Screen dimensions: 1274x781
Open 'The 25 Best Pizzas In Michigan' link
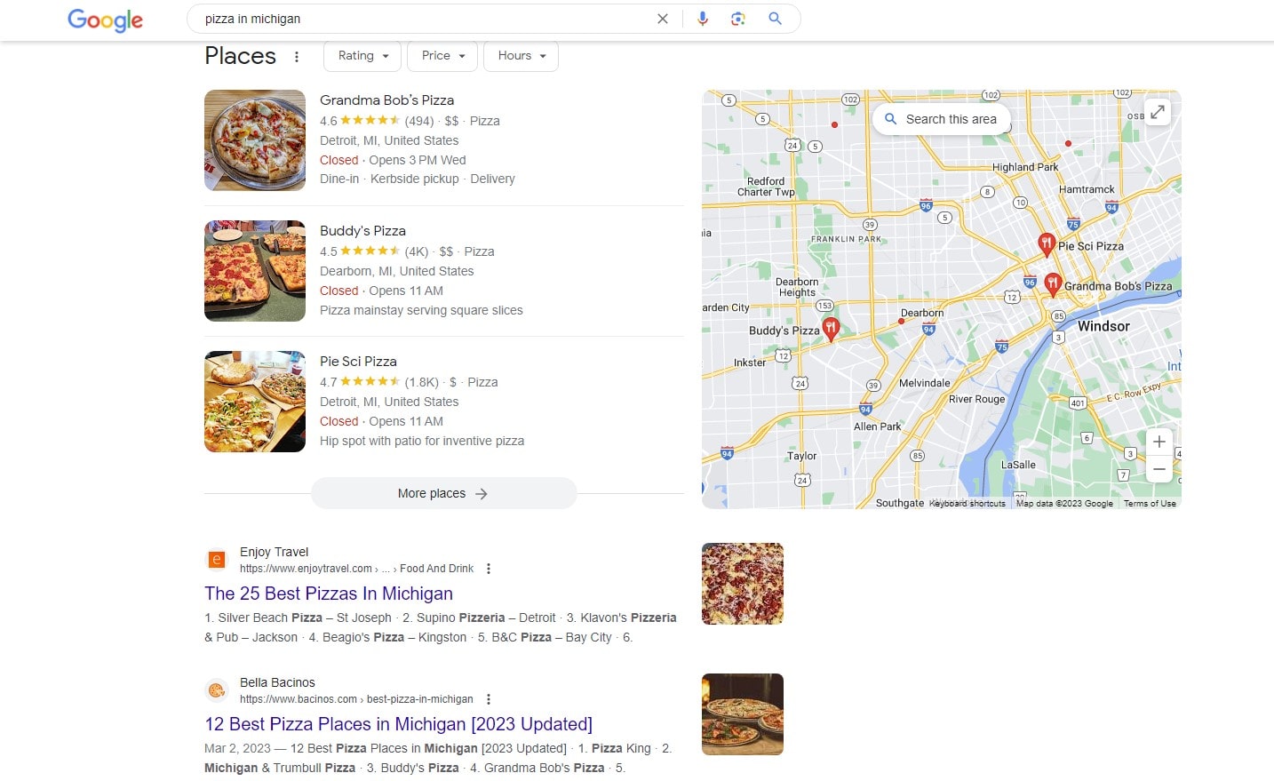coord(328,594)
